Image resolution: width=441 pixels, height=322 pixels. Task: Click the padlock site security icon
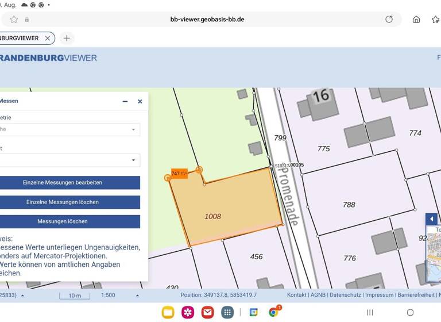coord(27,20)
